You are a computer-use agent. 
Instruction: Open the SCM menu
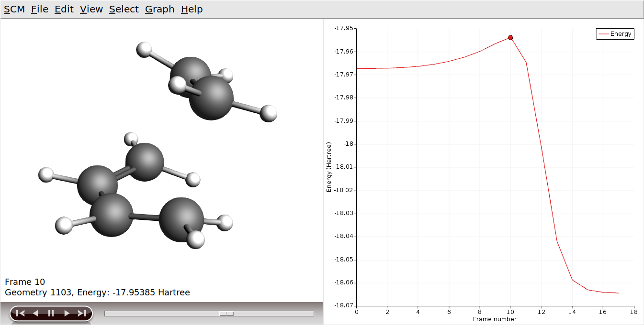coord(14,9)
